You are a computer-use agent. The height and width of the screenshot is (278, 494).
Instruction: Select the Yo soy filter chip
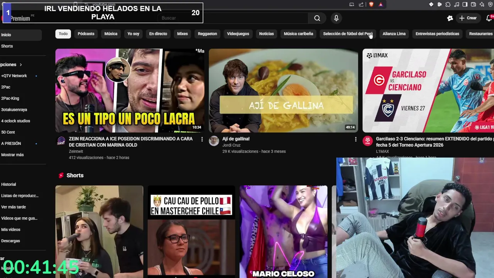tap(133, 34)
